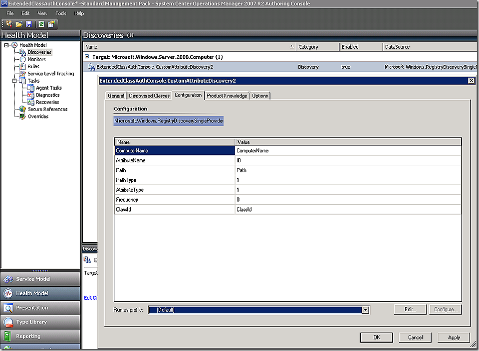Collapse the Health Model root node
Viewport: 479px width, 351px height.
(6, 45)
